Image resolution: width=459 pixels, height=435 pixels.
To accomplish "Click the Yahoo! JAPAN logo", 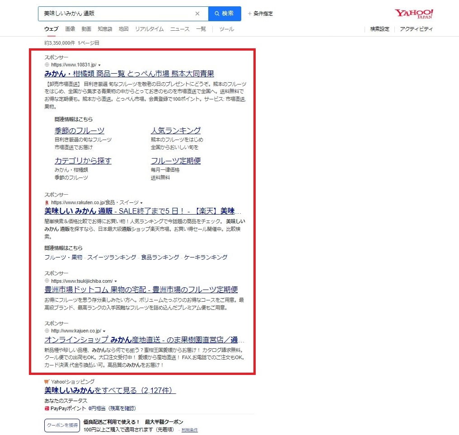I will click(x=414, y=14).
